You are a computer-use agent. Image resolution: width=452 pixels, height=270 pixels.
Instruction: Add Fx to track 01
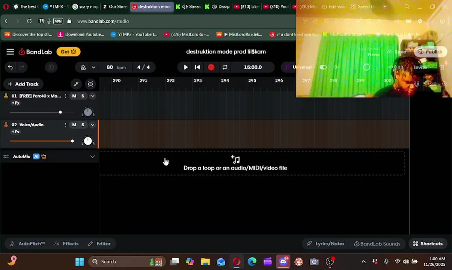pos(15,103)
